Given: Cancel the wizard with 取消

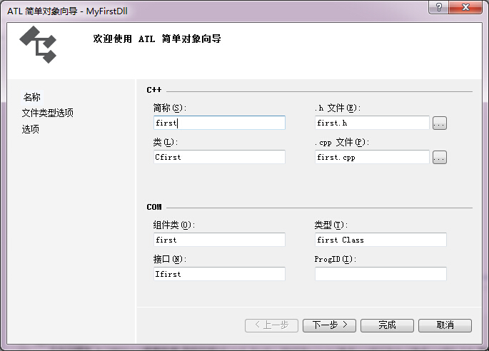Looking at the screenshot, I should tap(445, 325).
